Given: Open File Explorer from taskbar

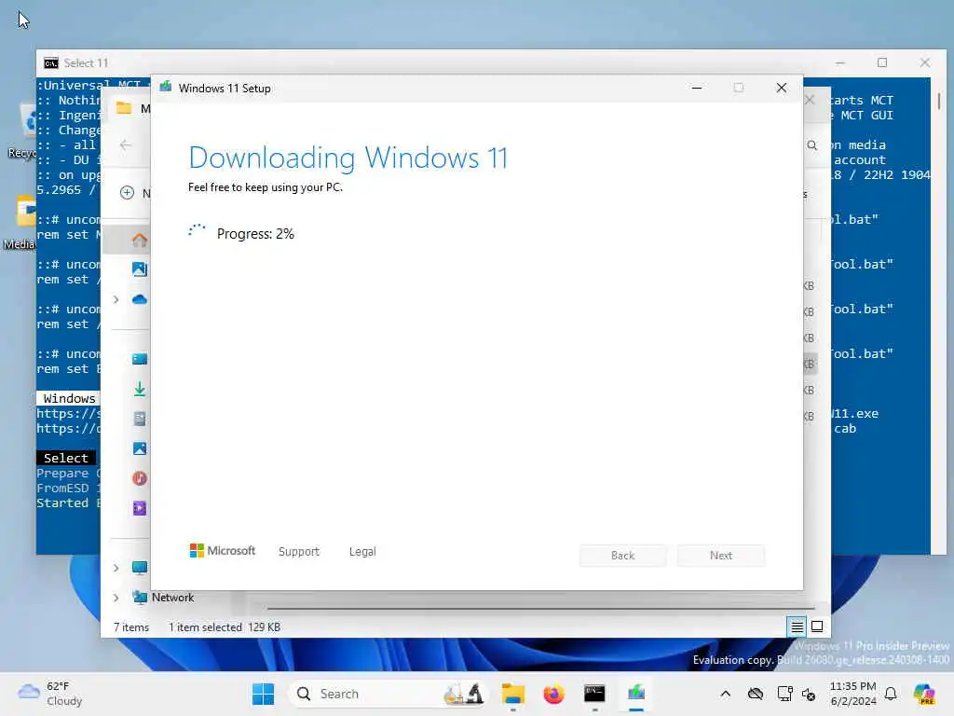Looking at the screenshot, I should coord(513,694).
